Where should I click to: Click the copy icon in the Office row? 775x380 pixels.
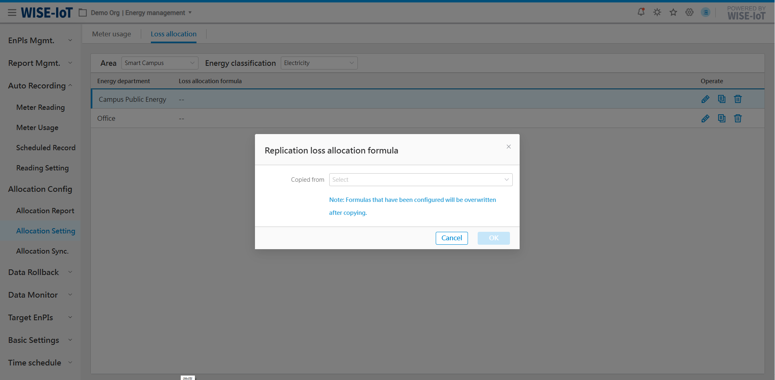pos(721,118)
